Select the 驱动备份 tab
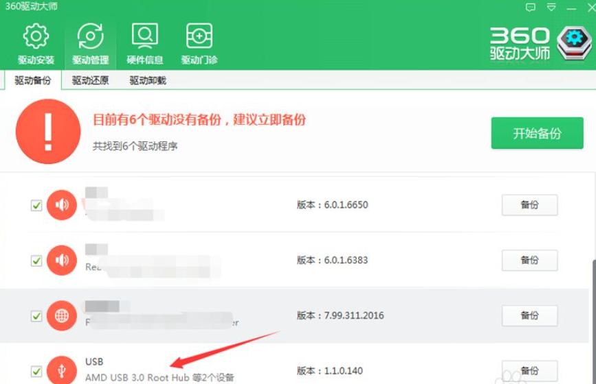Screen dimensions: 596x384 pyautogui.click(x=33, y=80)
